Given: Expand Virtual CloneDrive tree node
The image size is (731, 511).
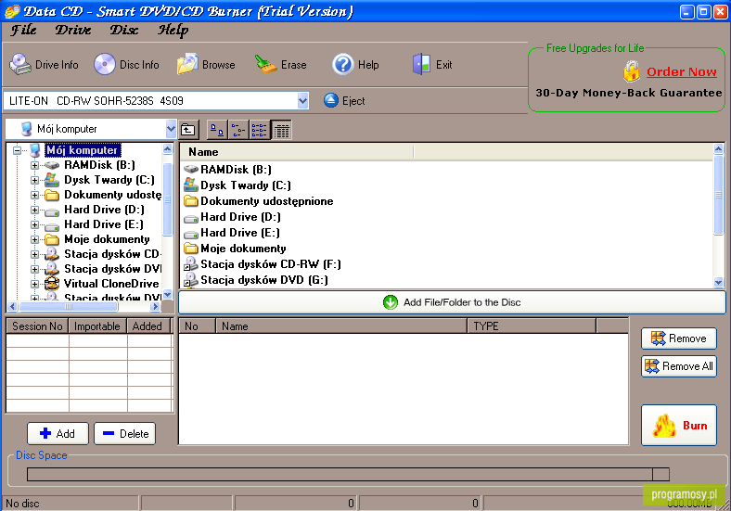Looking at the screenshot, I should point(34,284).
